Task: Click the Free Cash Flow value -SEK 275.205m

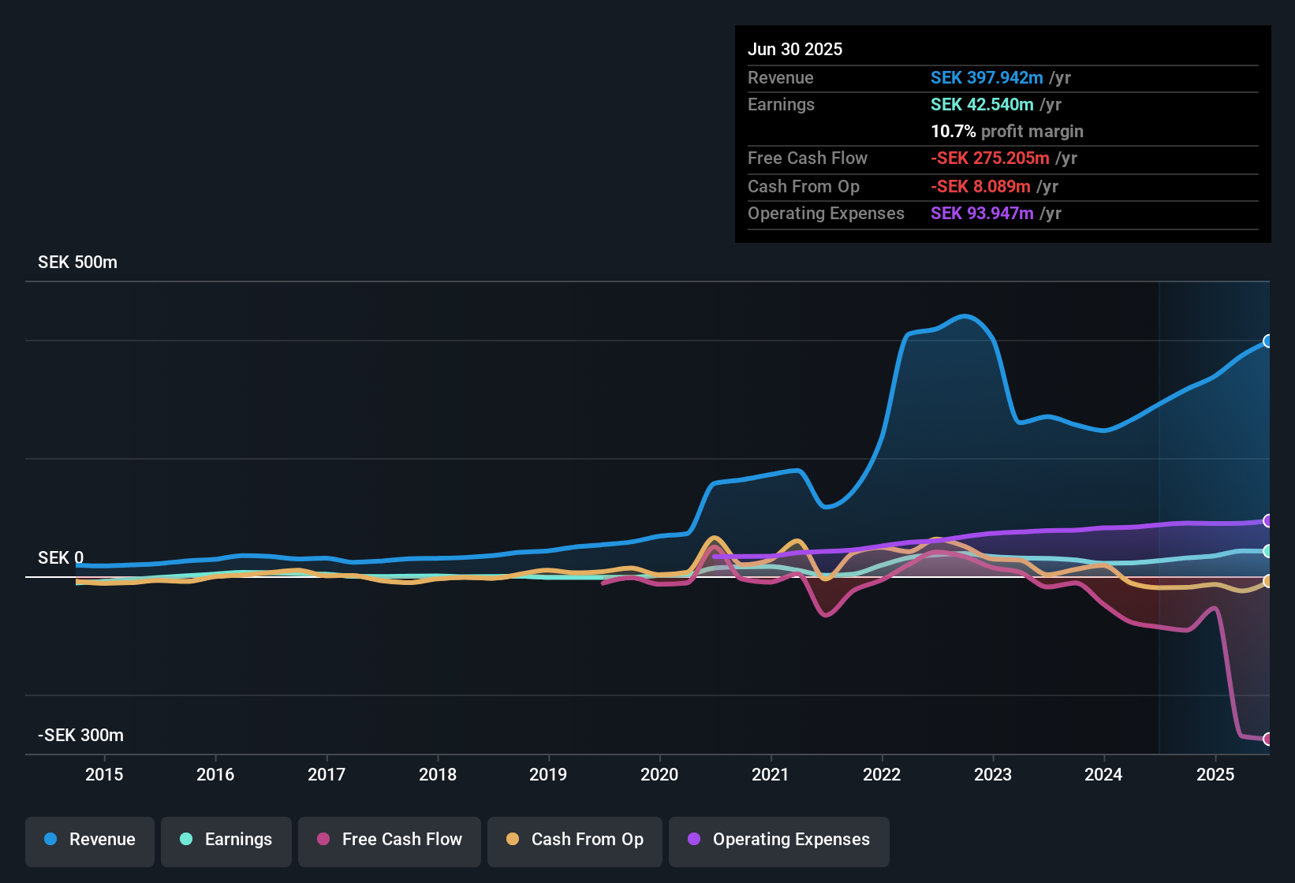Action: coord(990,158)
